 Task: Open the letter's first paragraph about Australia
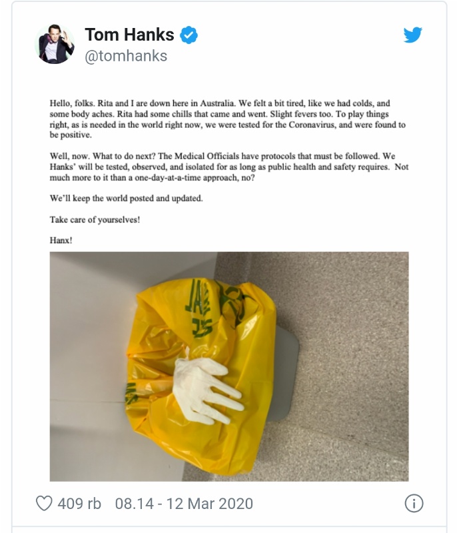click(228, 119)
